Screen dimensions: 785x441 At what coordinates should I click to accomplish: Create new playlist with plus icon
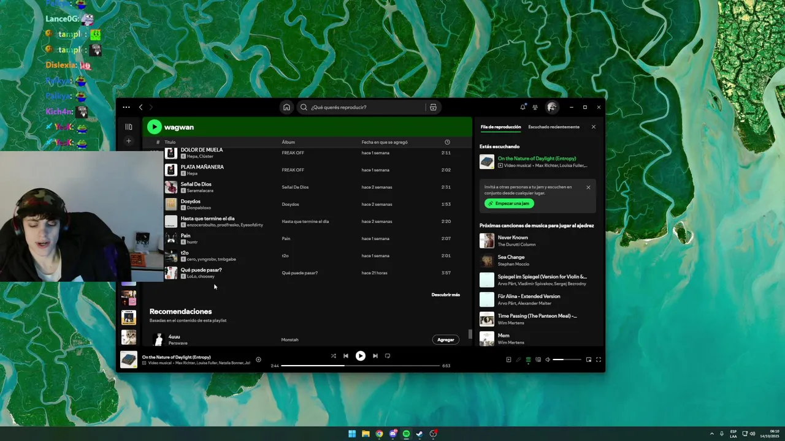click(x=129, y=141)
